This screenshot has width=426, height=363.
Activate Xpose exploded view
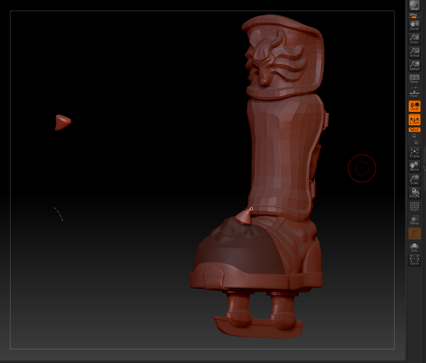(414, 260)
